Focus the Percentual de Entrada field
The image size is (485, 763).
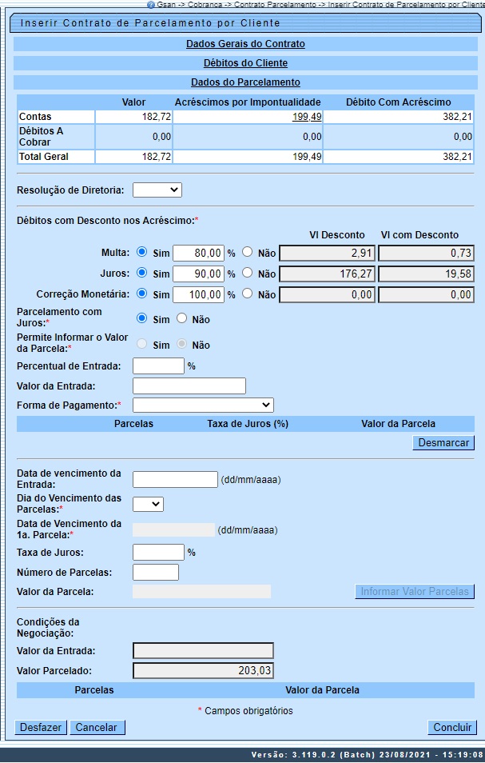point(158,366)
